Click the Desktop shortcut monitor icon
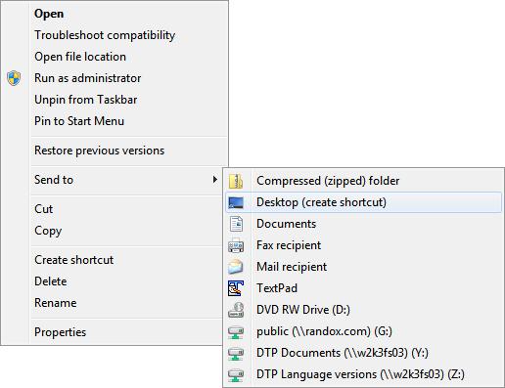 [236, 202]
